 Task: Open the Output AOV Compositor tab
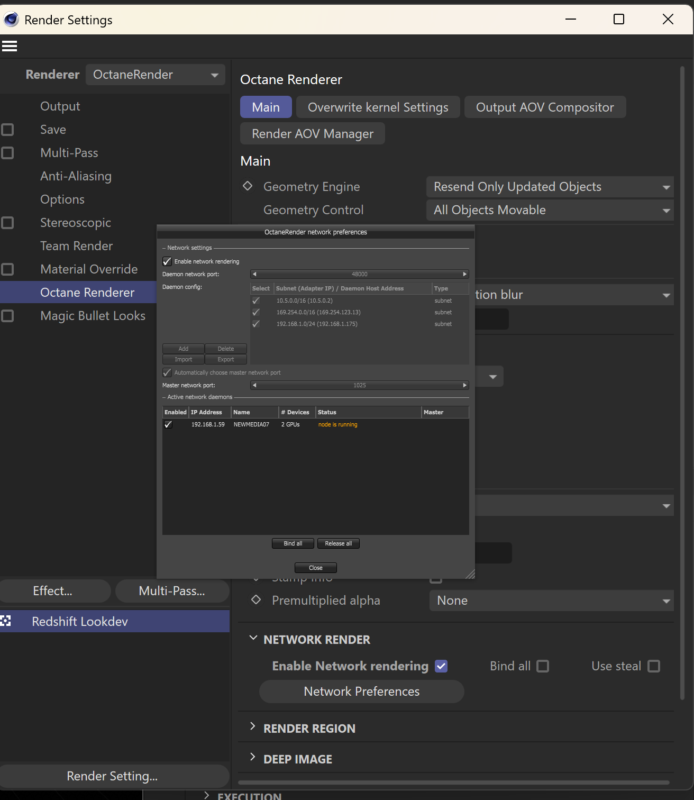pyautogui.click(x=545, y=107)
